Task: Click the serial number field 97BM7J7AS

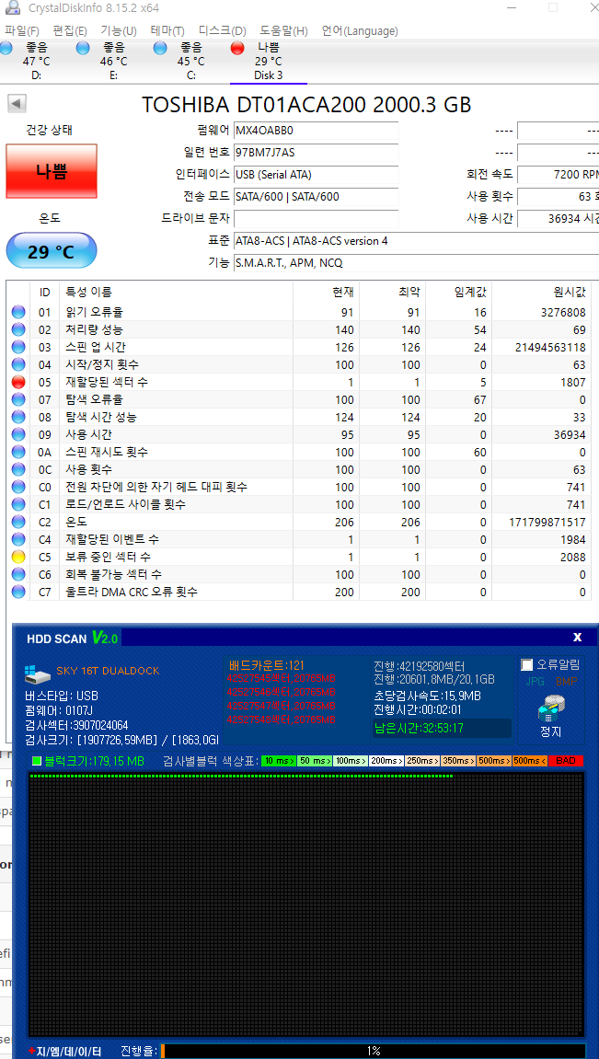Action: point(316,153)
